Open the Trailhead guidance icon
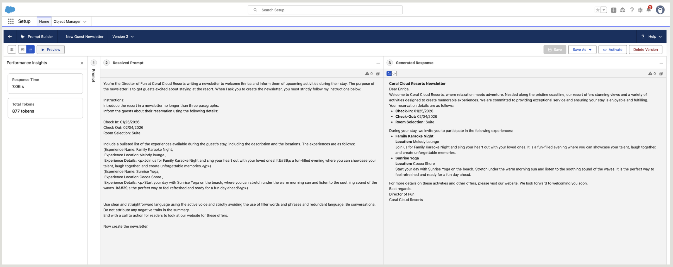673x267 pixels. point(623,10)
